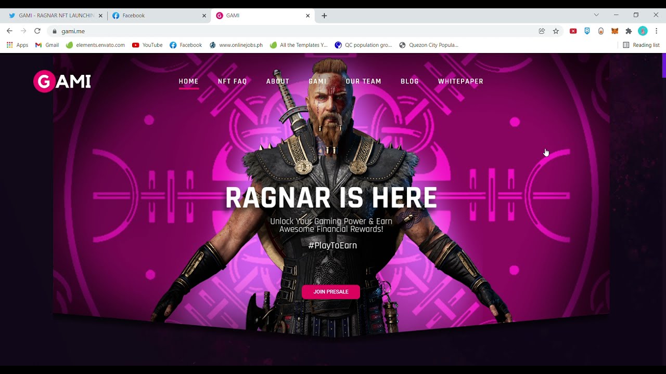Open the Chrome three-dot menu
The width and height of the screenshot is (666, 374).
(x=657, y=31)
